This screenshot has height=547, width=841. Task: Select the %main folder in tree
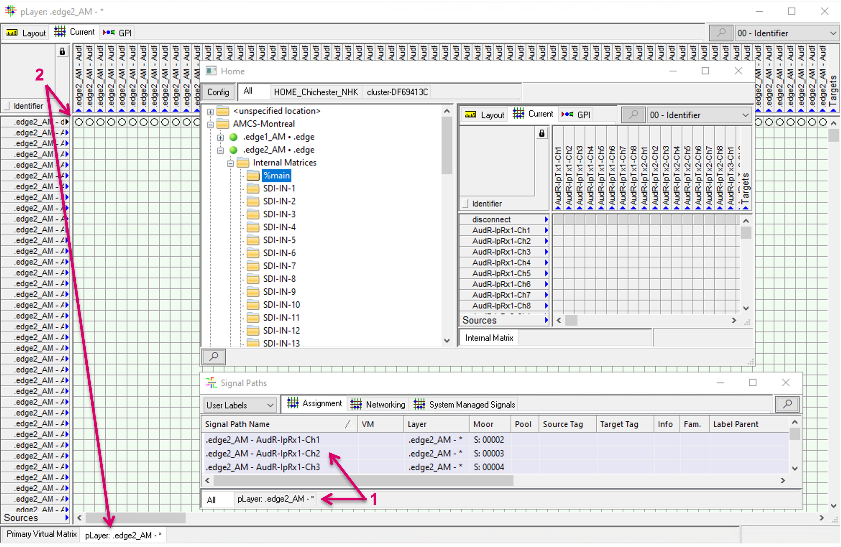click(x=276, y=176)
